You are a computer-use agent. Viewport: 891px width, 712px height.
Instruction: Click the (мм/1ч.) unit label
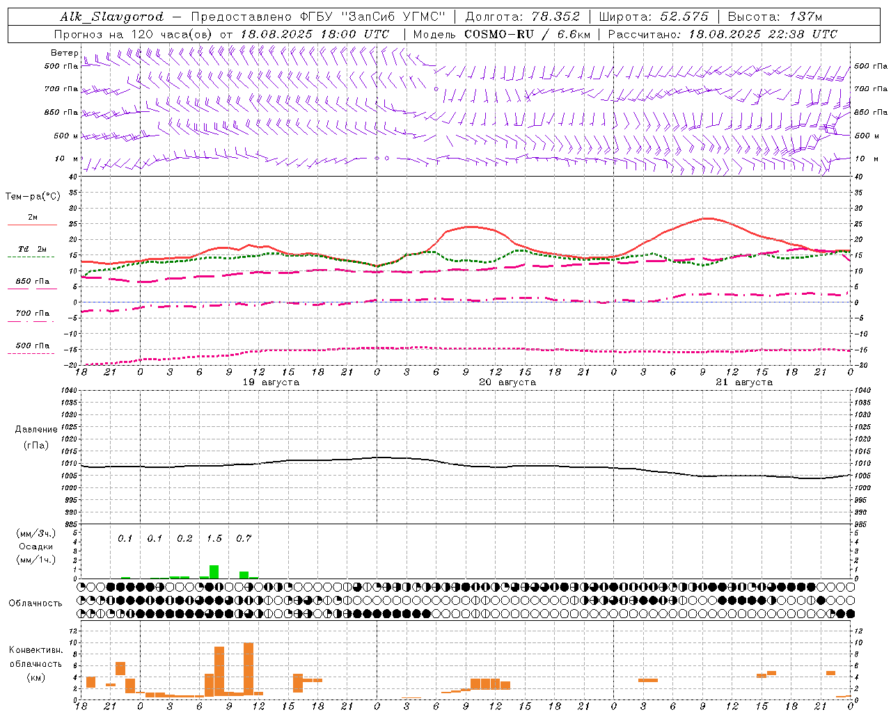pyautogui.click(x=36, y=560)
